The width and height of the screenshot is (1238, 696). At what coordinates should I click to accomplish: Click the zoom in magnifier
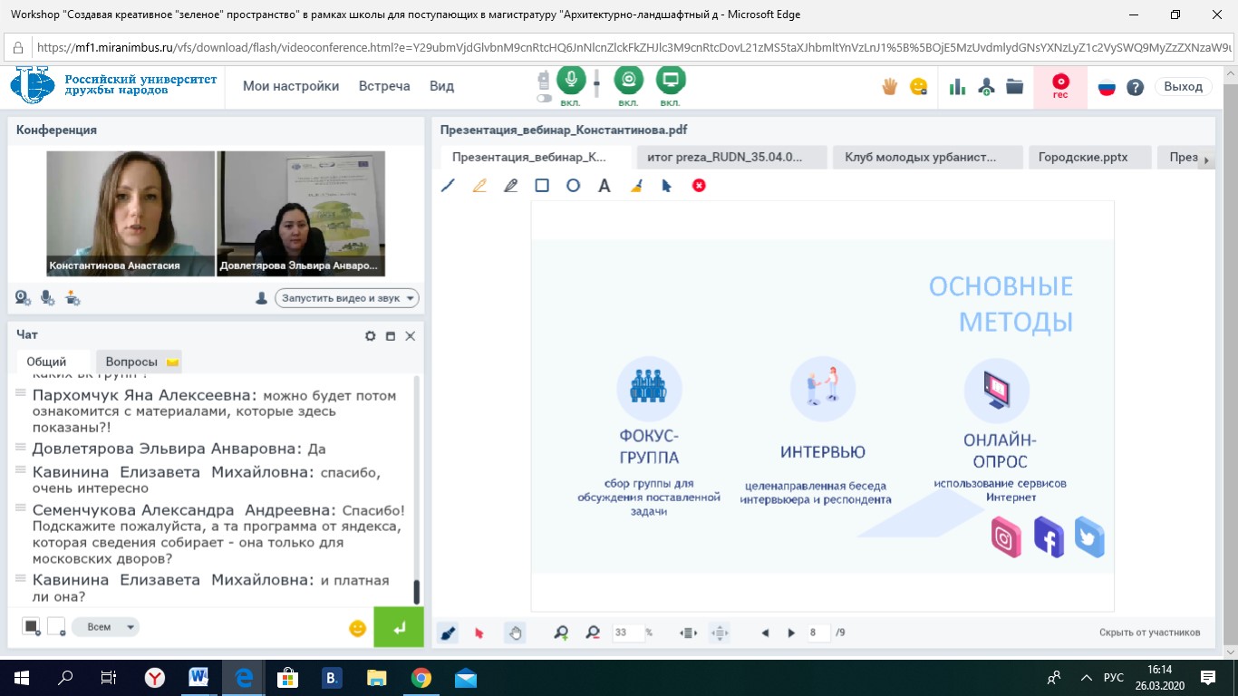562,633
